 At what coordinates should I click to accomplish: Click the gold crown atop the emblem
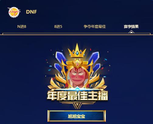tap(77, 51)
